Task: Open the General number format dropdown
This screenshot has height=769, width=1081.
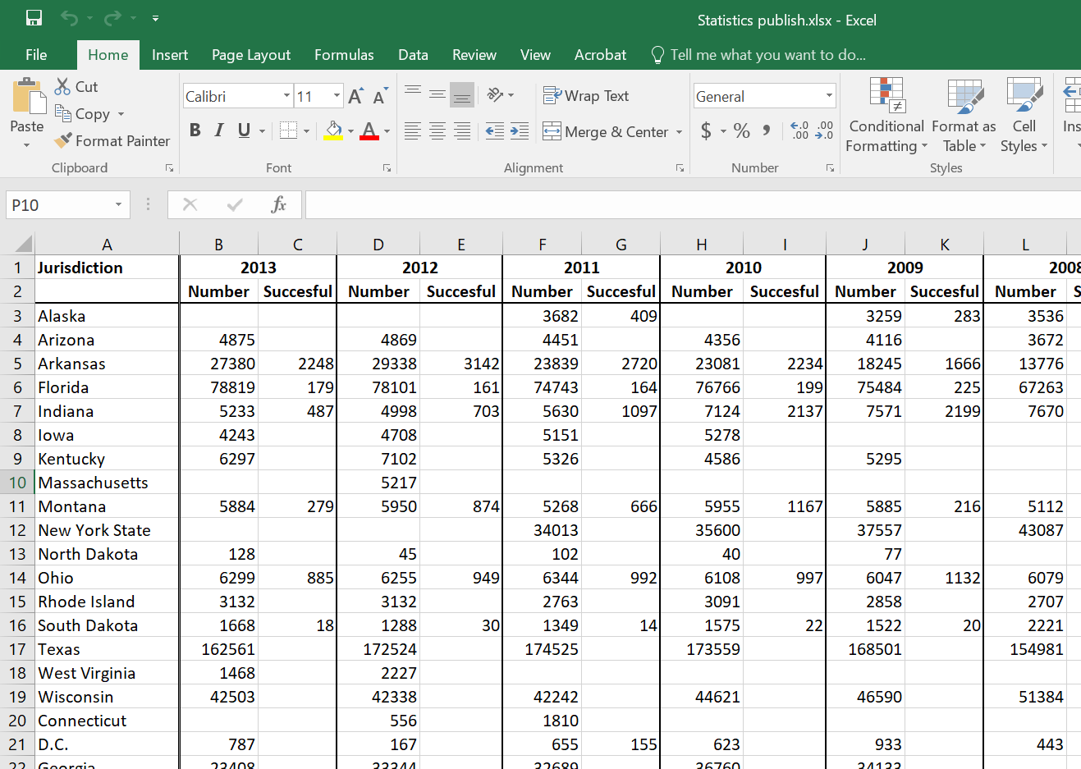Action: 829,96
